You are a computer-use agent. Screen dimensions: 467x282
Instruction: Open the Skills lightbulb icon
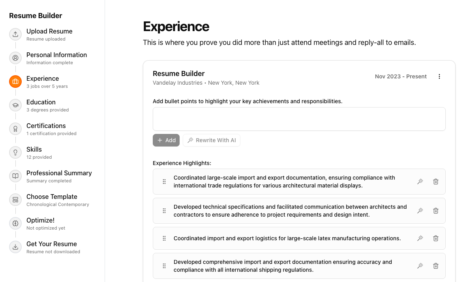click(15, 152)
